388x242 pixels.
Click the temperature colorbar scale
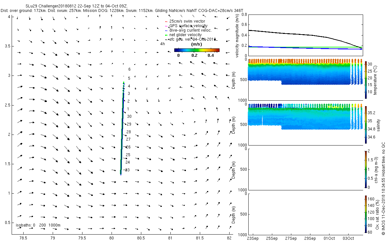[366, 80]
